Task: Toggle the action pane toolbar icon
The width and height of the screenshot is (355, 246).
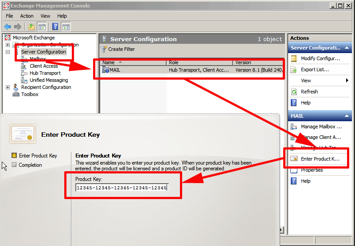Action: coord(66,27)
